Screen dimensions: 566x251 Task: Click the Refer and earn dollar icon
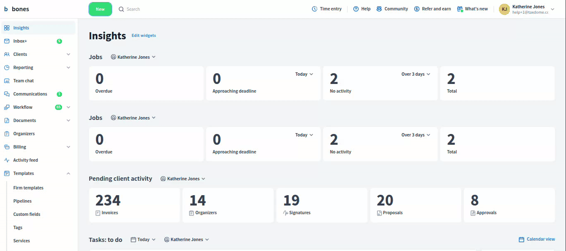(417, 9)
